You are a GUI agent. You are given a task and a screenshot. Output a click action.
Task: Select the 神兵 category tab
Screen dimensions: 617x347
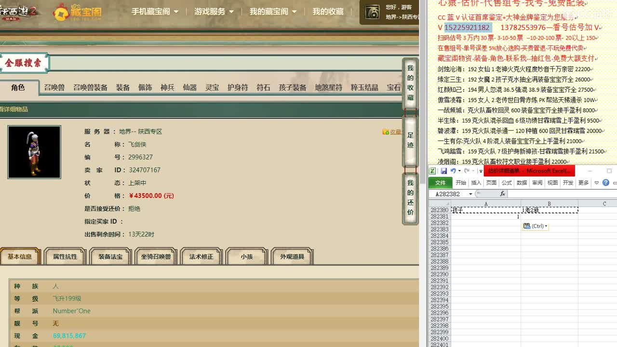click(167, 88)
